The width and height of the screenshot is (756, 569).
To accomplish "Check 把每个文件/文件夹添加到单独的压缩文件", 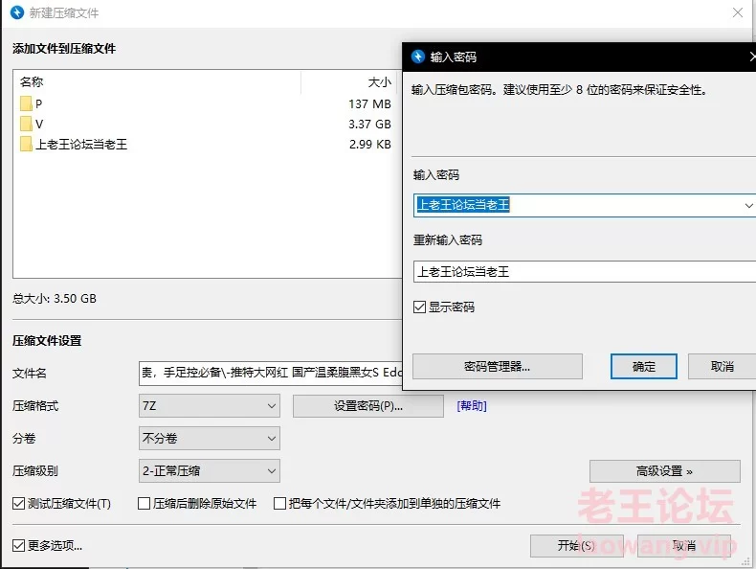I will [279, 504].
